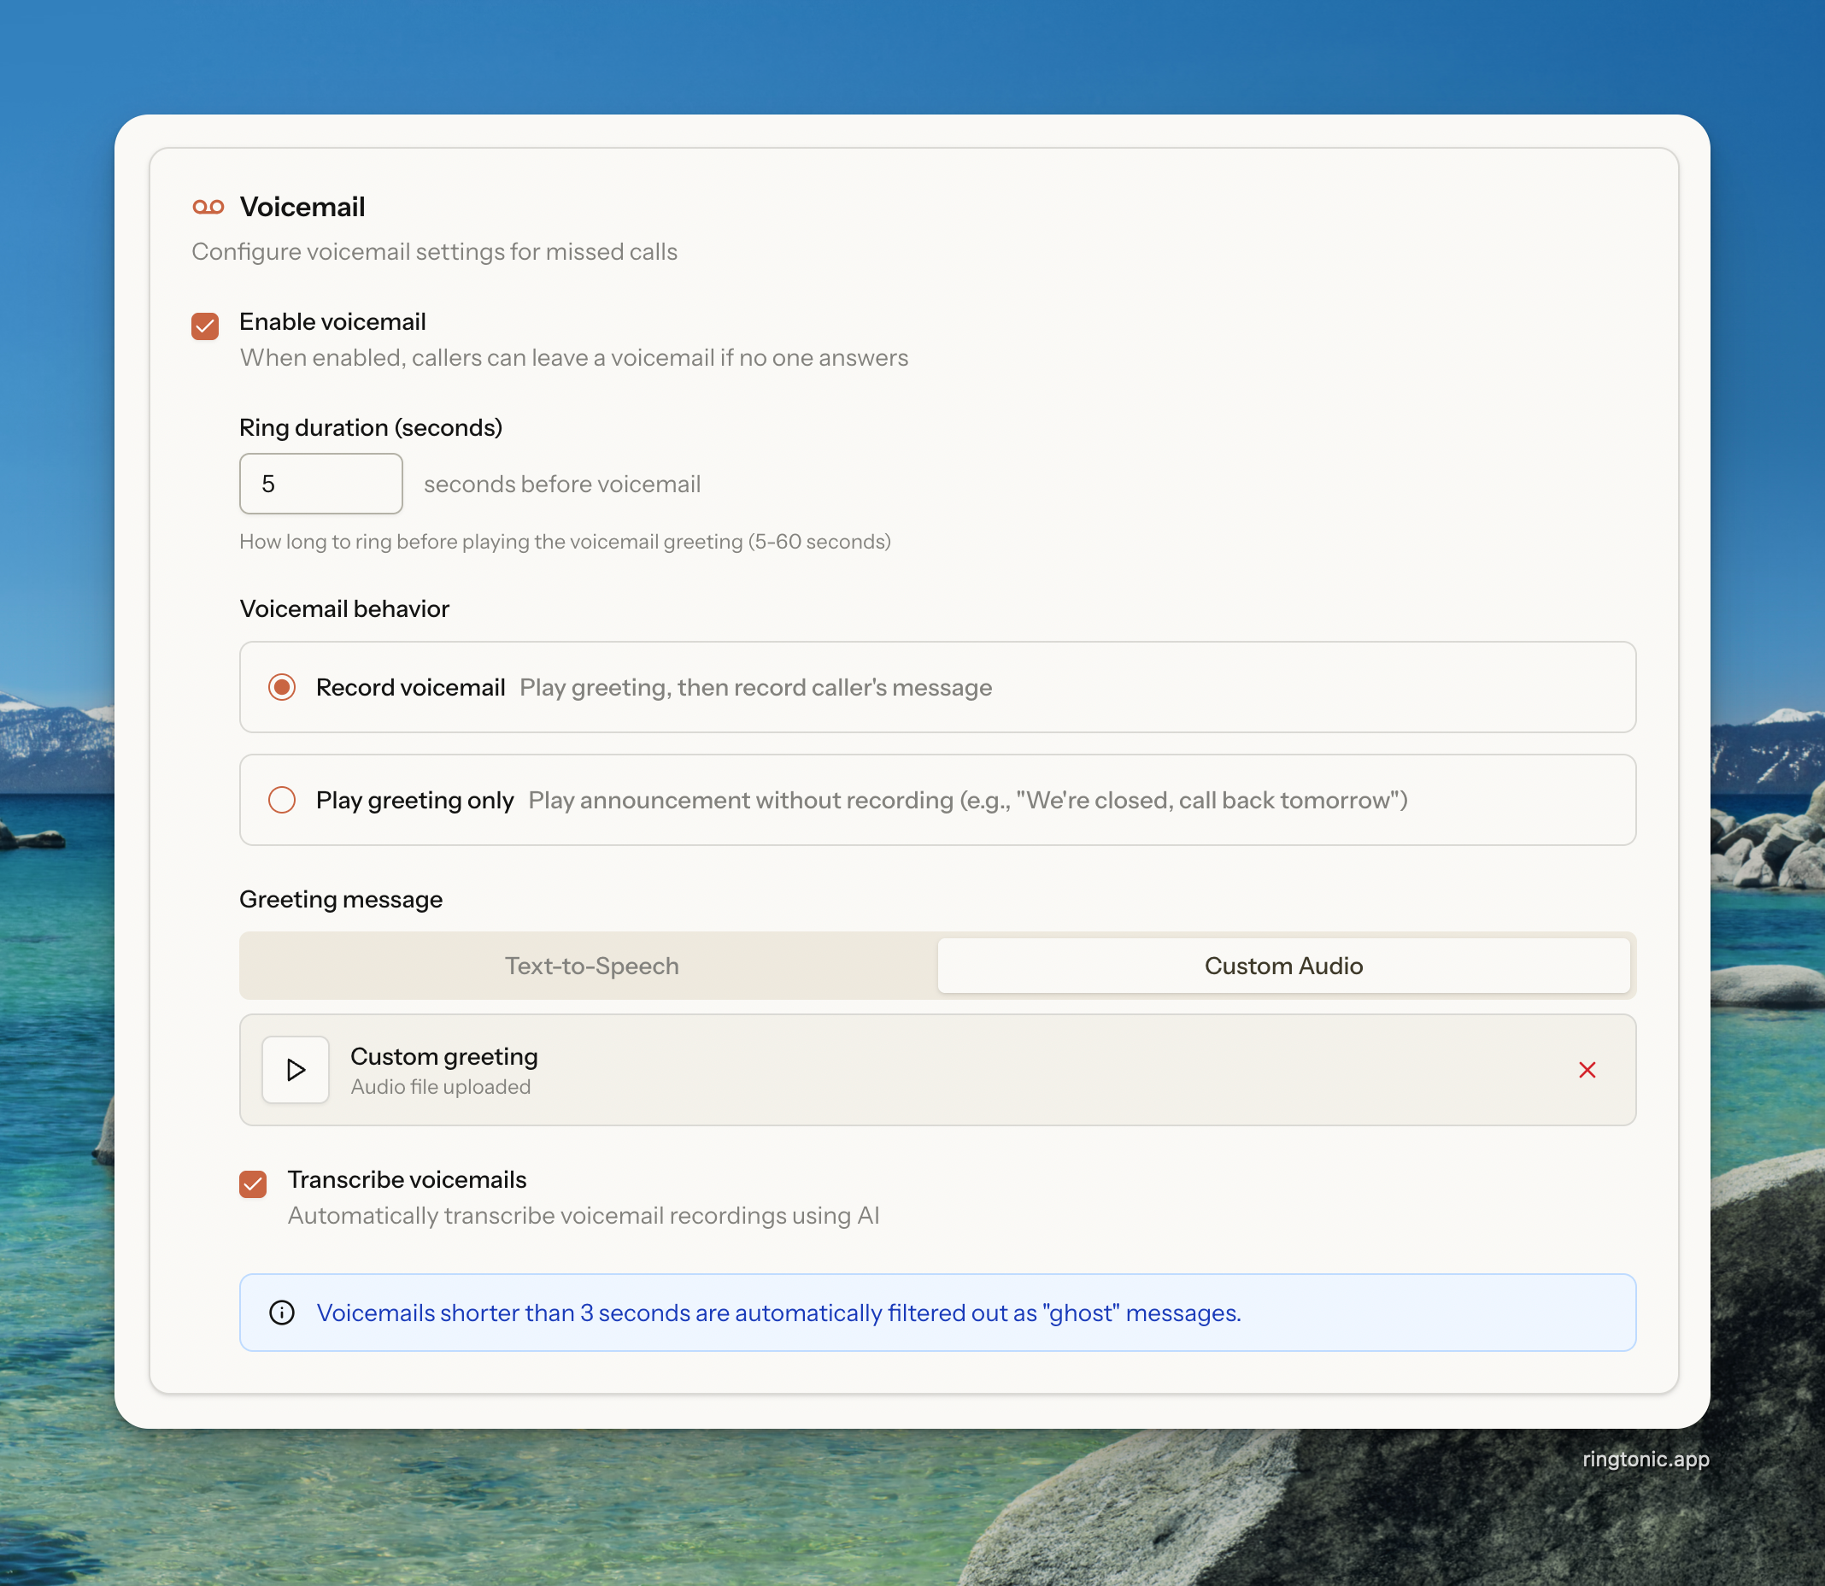1825x1586 pixels.
Task: Click the info icon in the ghost messages notice
Action: [x=281, y=1313]
